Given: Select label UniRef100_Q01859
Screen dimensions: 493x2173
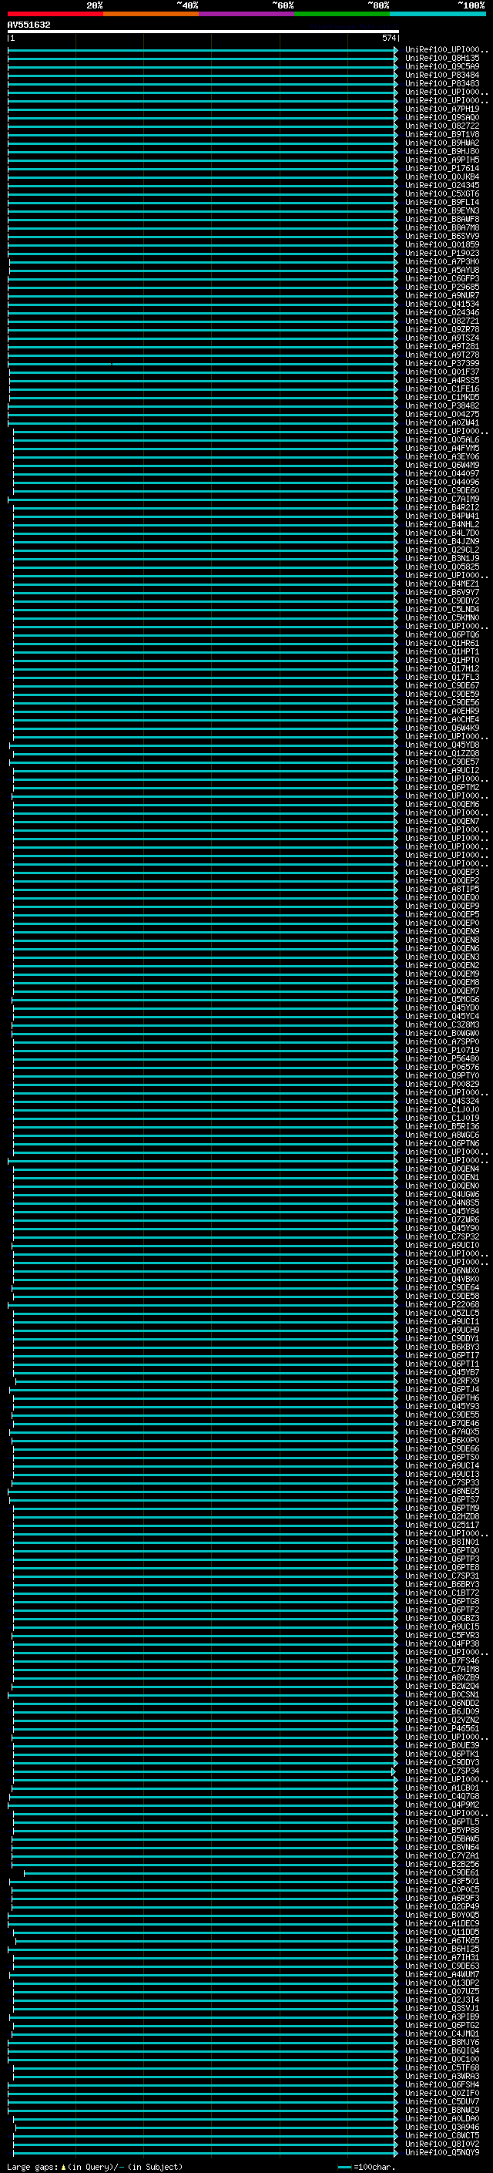Looking at the screenshot, I should (442, 245).
